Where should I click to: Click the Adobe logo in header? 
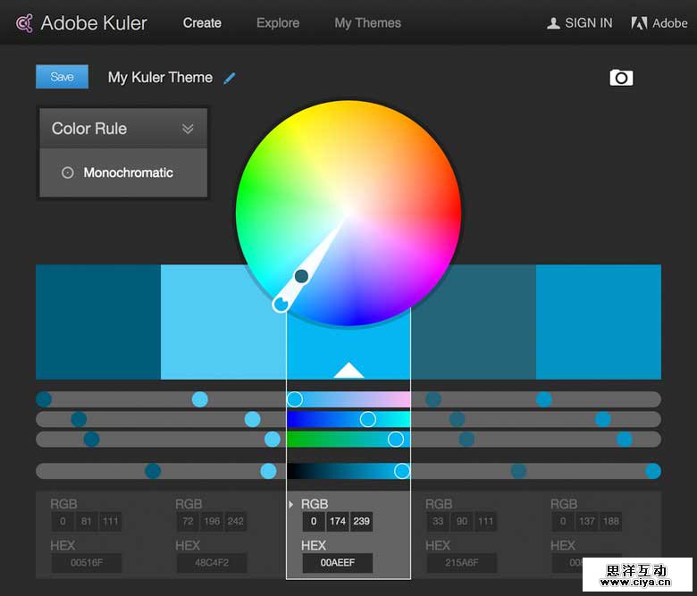pos(639,23)
